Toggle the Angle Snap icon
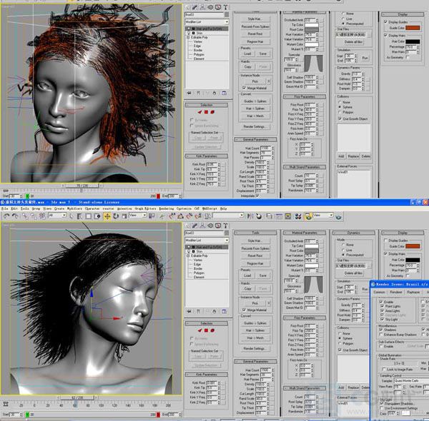Image resolution: width=429 pixels, height=421 pixels. pyautogui.click(x=180, y=216)
